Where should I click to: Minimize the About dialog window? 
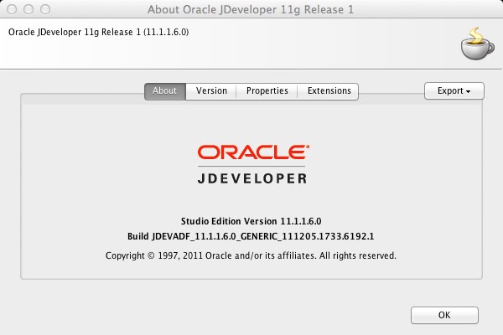29,9
